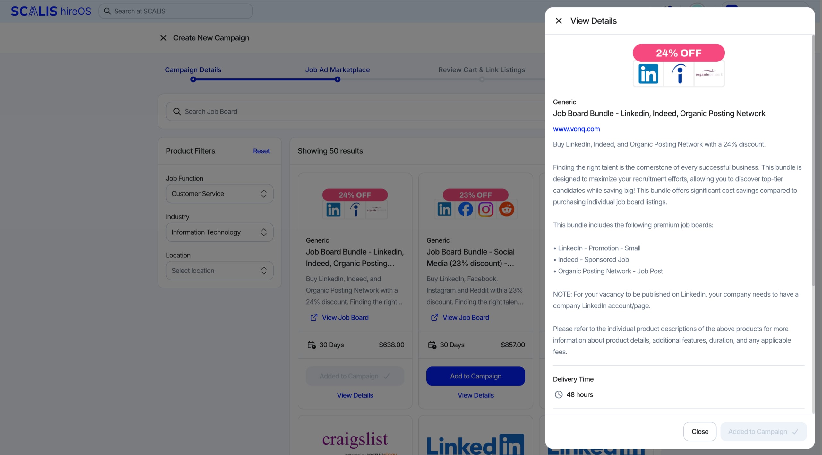The width and height of the screenshot is (822, 455).
Task: Click the Instagram icon on the Social Media bundle card
Action: pyautogui.click(x=486, y=209)
